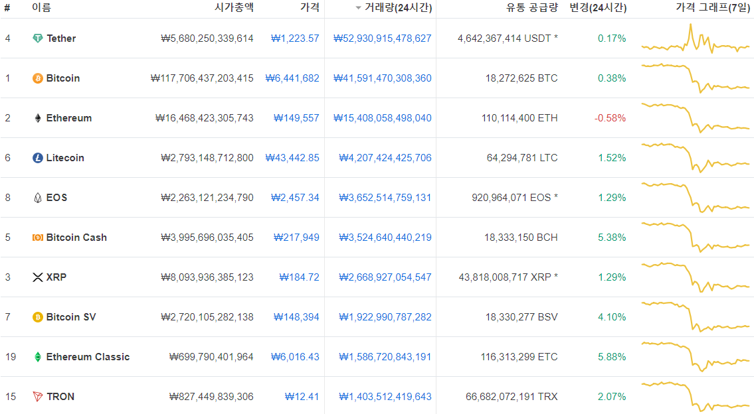Click the Ethereum diamond logo icon
This screenshot has width=754, height=414.
[x=37, y=118]
